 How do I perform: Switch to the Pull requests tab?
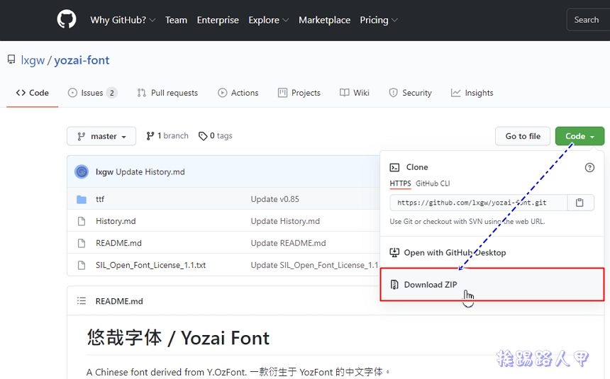coord(167,93)
